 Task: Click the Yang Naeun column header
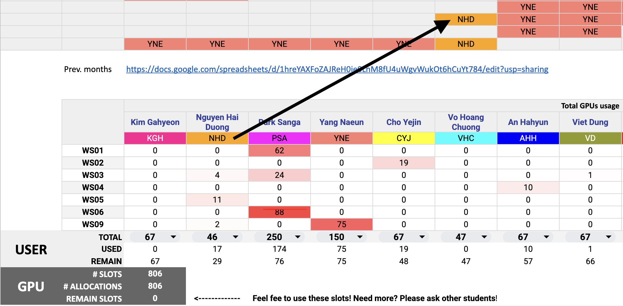coord(341,122)
